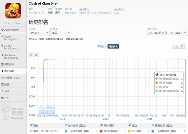Open the iPhone device dropdown
188x134 pixels.
39,33
